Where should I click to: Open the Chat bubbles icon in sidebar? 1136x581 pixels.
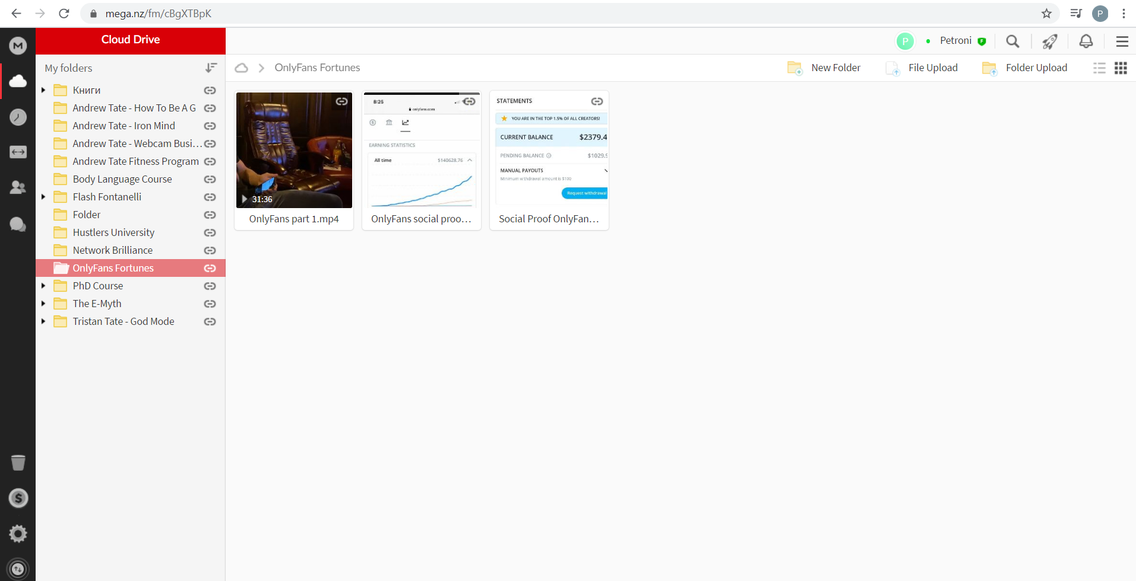point(18,224)
